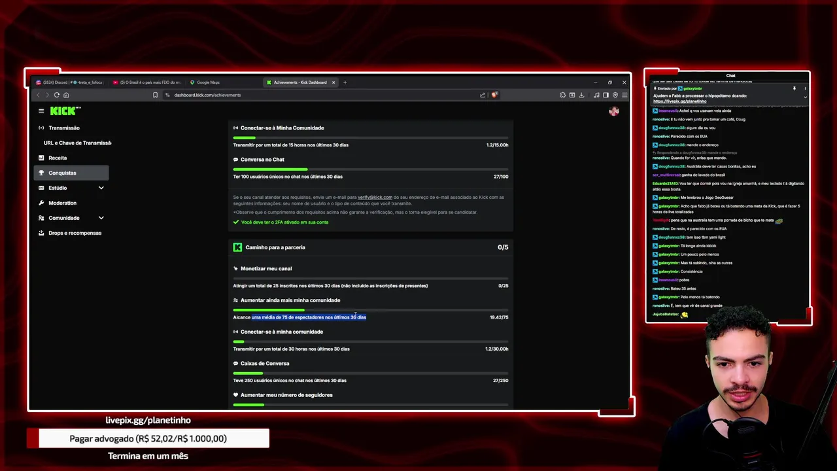The width and height of the screenshot is (837, 471).
Task: Click username galaxytmbr in the pinned message
Action: click(x=692, y=88)
